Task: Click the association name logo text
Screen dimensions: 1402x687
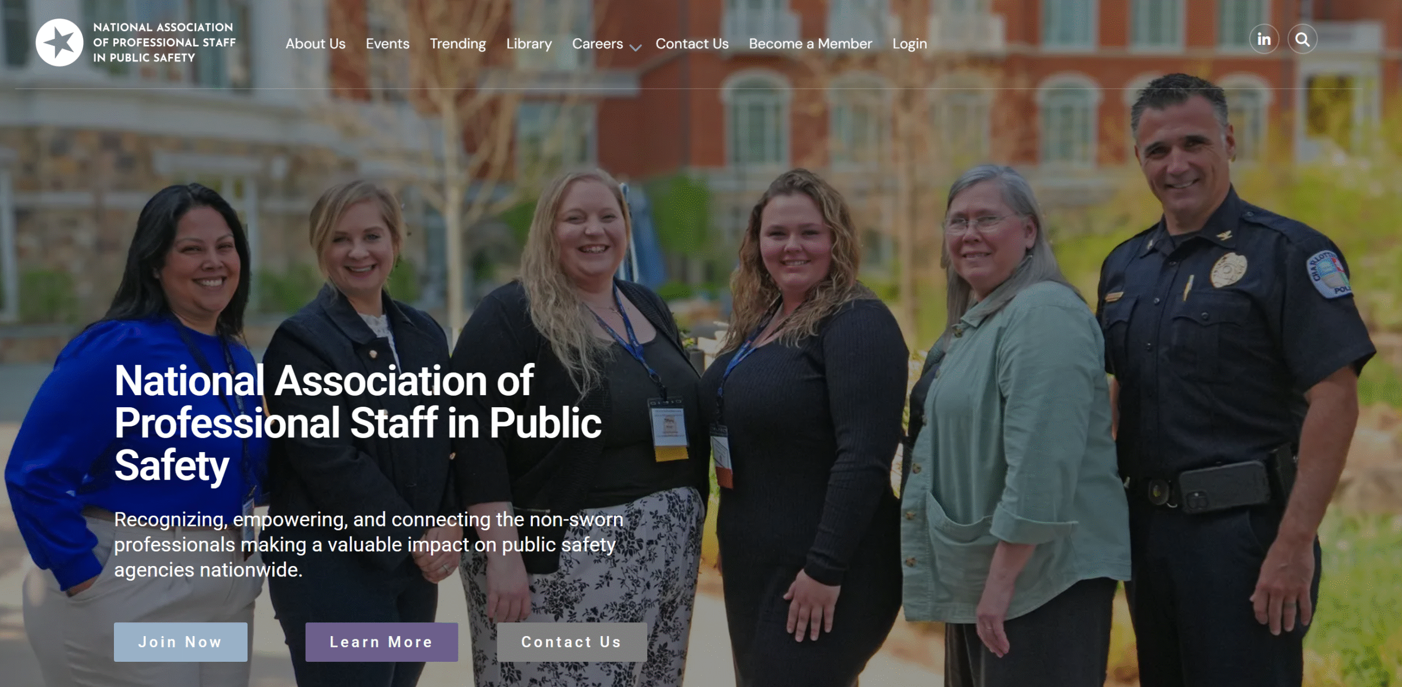Action: click(164, 43)
